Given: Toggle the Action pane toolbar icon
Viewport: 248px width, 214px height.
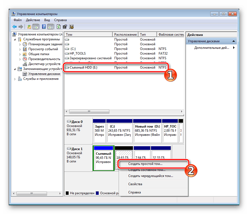Looking at the screenshot, I should click(x=50, y=27).
